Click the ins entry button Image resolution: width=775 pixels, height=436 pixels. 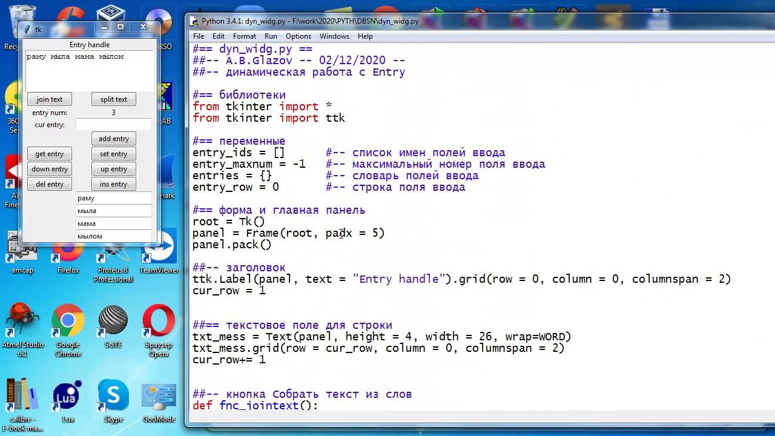(114, 184)
